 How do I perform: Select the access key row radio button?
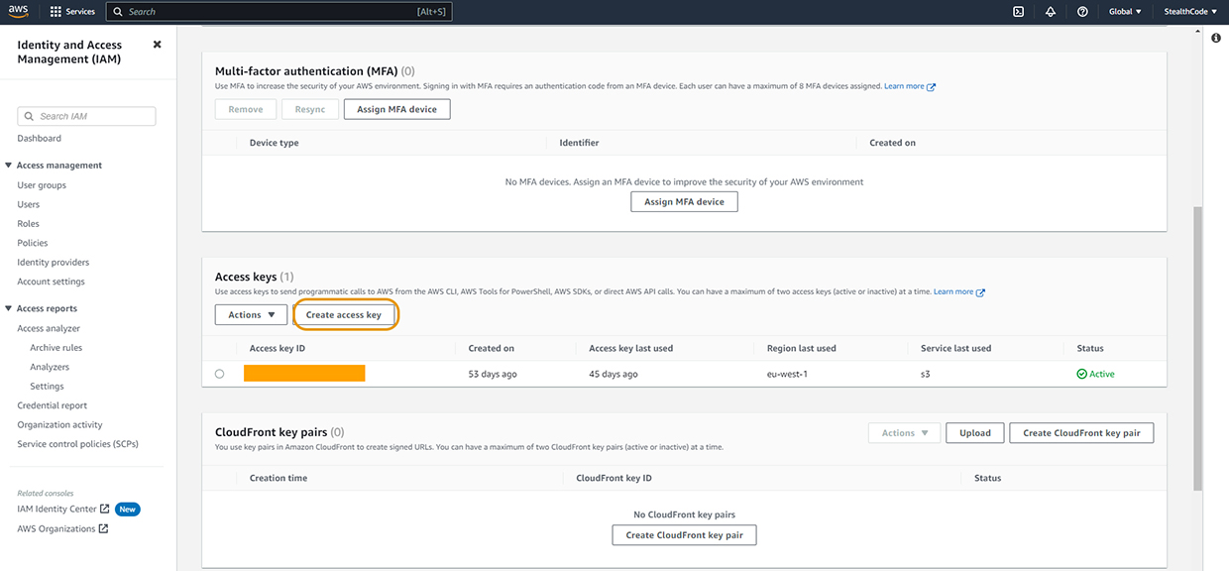coord(219,374)
